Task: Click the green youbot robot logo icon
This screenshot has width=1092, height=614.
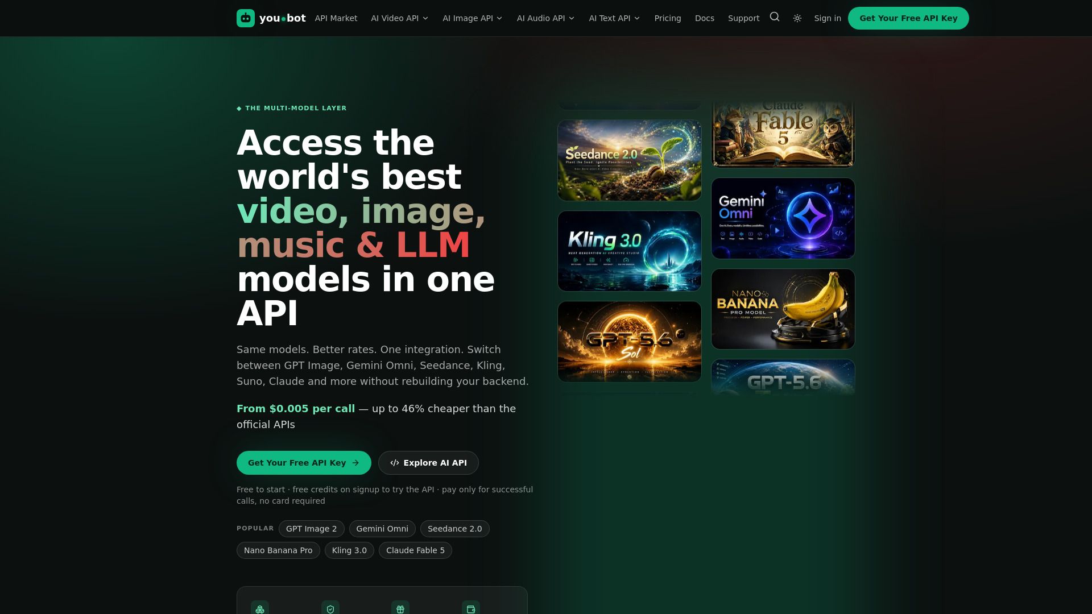Action: coord(246,18)
